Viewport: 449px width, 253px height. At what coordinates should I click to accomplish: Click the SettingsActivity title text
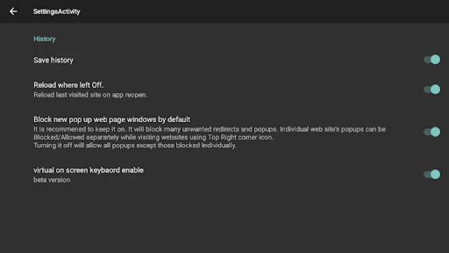[56, 11]
